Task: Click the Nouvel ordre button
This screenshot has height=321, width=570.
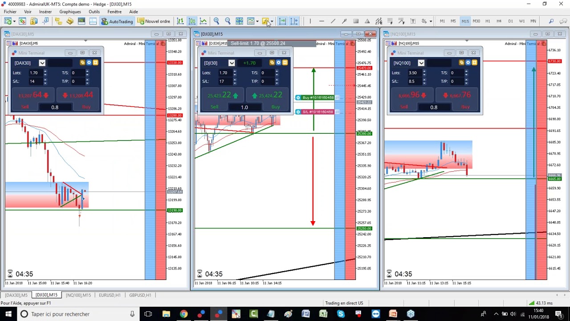Action: click(x=154, y=21)
